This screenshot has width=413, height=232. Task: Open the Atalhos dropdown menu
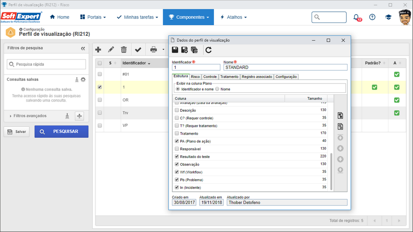coord(233,17)
